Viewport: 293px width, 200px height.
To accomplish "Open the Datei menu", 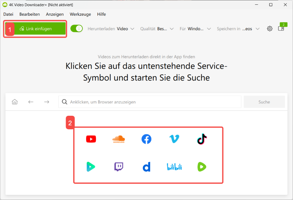I will pos(8,14).
